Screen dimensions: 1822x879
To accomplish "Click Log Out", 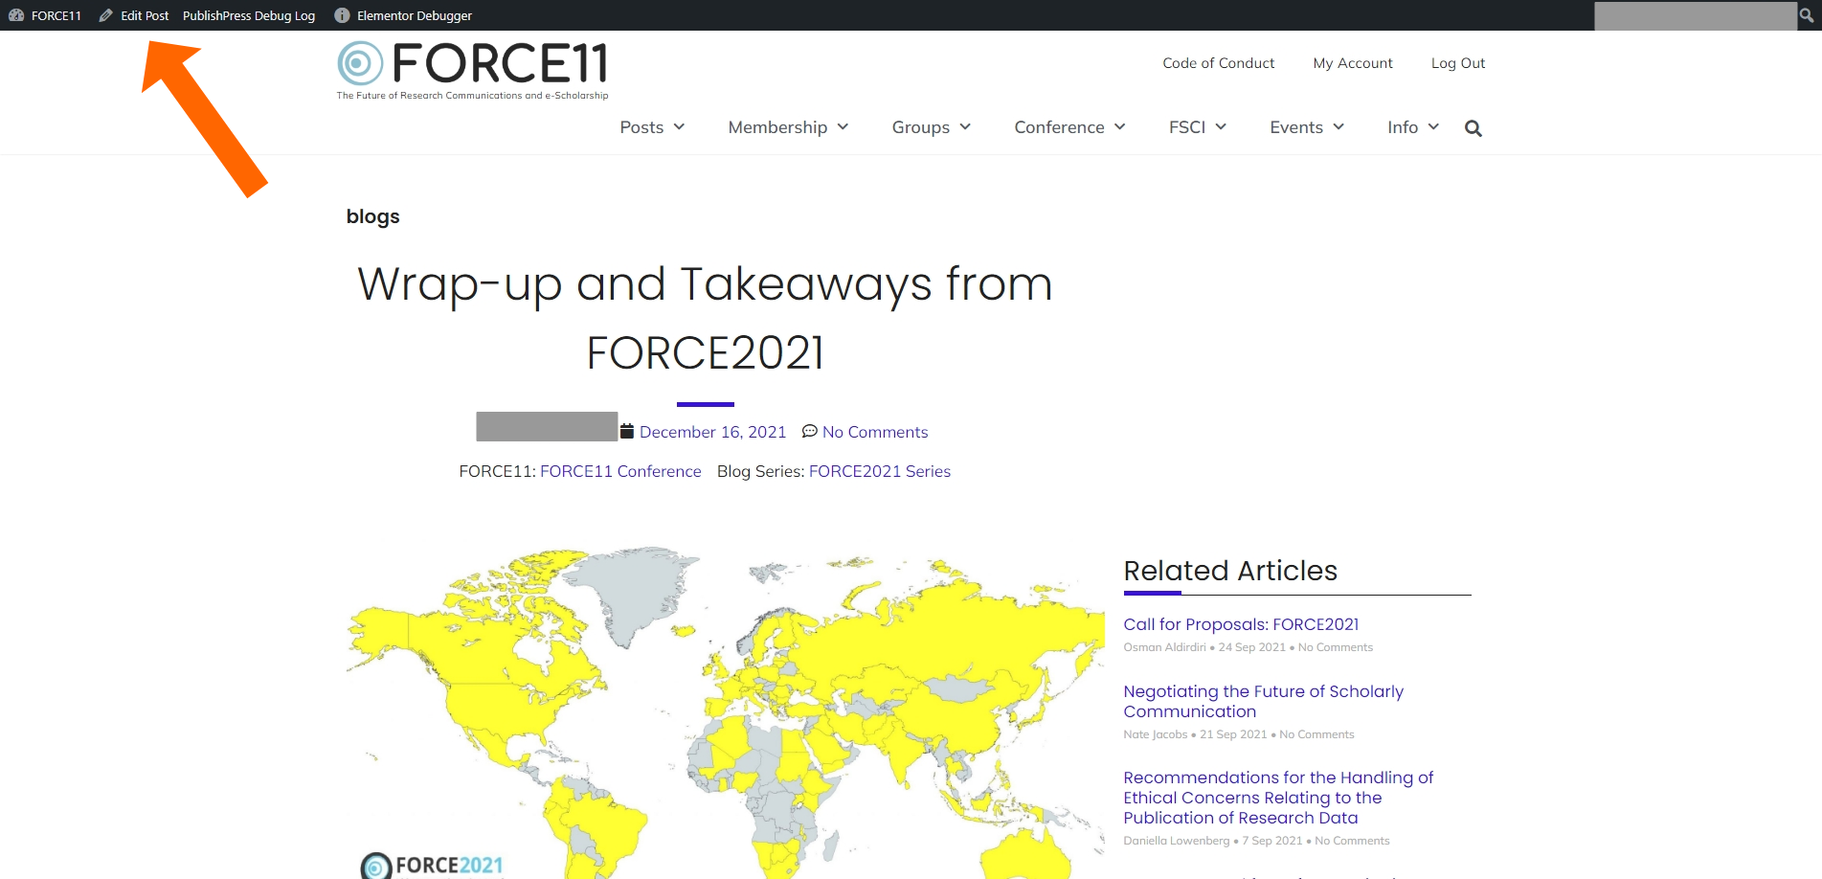I will [x=1458, y=63].
